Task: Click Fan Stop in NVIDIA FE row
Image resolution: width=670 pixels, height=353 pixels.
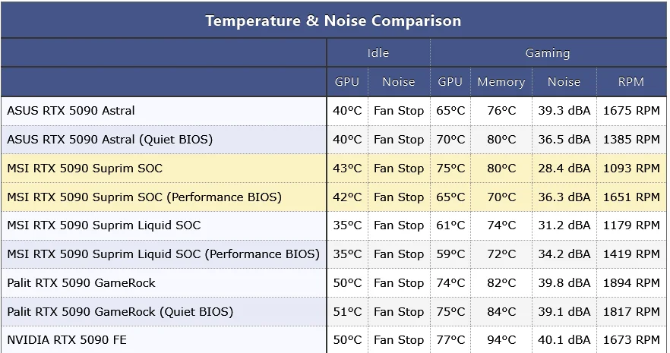Action: coord(399,340)
